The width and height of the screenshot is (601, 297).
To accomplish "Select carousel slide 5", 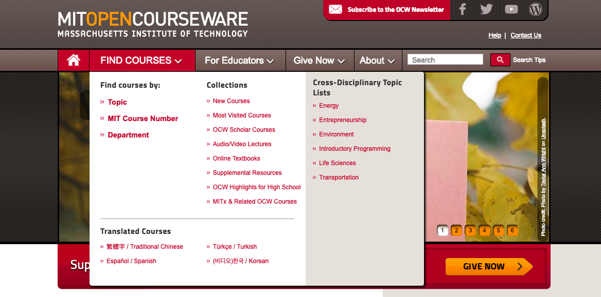I will (x=498, y=230).
